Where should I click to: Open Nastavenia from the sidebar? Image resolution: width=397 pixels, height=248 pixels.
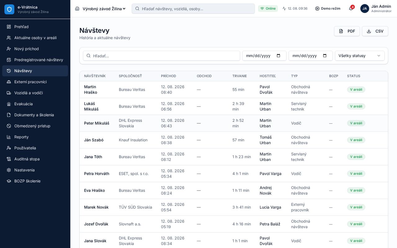pos(35,170)
